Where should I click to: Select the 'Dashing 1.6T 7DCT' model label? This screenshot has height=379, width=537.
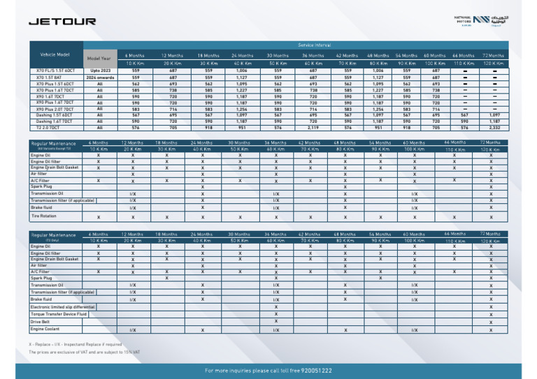click(x=54, y=121)
